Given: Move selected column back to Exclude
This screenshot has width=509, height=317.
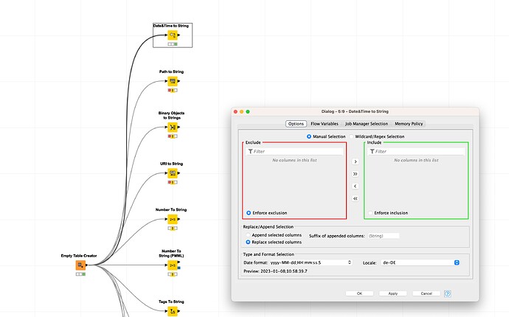Looking at the screenshot, I should [355, 186].
